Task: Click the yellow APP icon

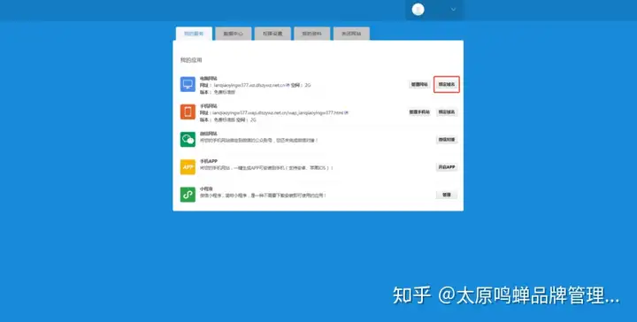Action: coord(188,167)
